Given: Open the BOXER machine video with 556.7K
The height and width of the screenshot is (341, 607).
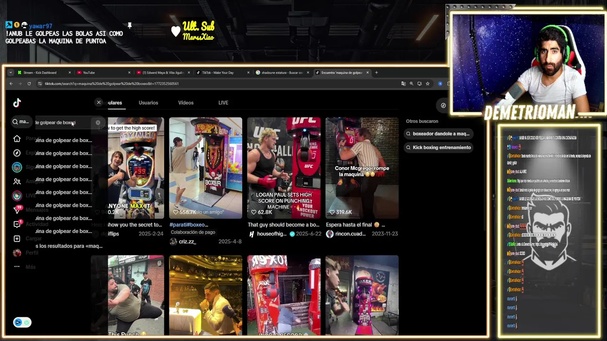Looking at the screenshot, I should pyautogui.click(x=205, y=168).
